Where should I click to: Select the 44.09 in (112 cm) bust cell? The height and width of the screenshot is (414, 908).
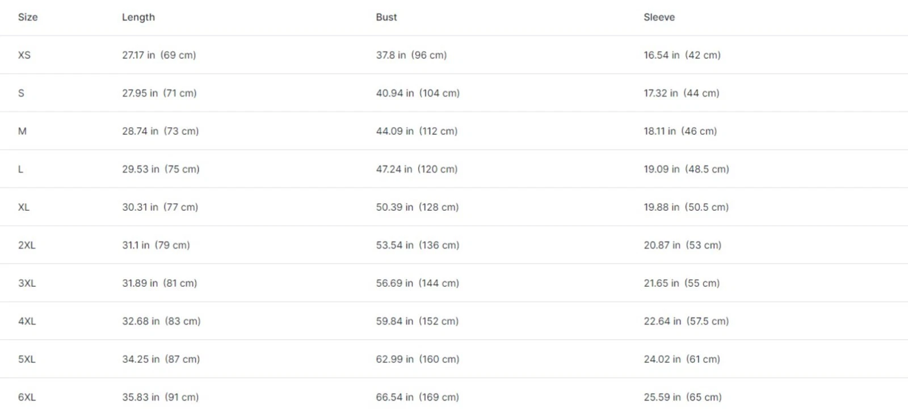(x=417, y=131)
